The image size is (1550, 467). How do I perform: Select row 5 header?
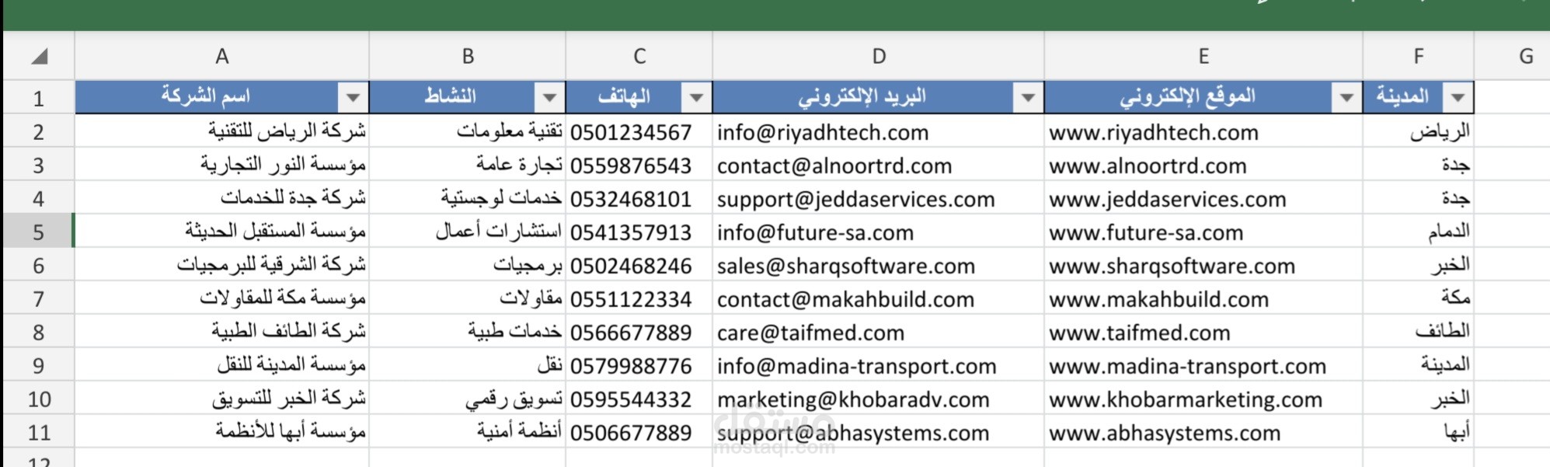39,232
